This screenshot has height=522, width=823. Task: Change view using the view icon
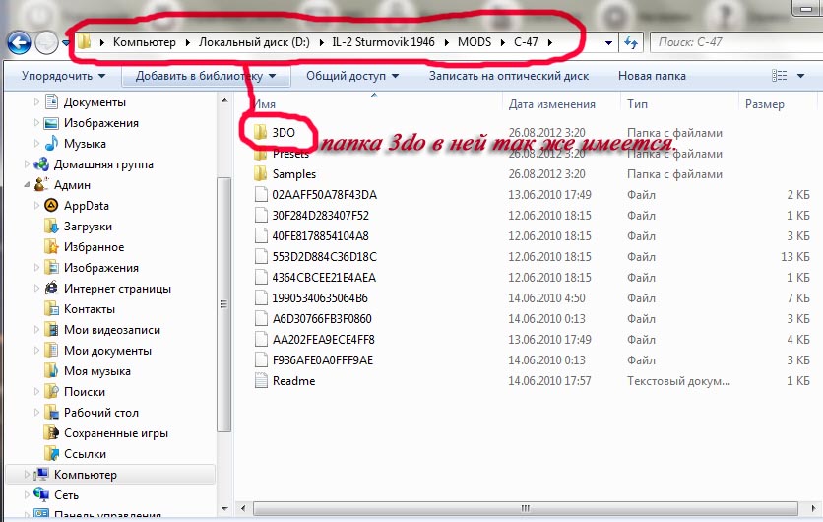point(779,76)
